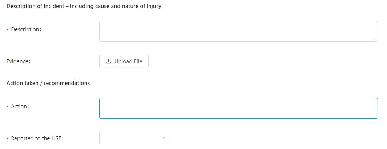Click the red asterisk beside Reported to the HSE
Viewport: 387px width, 149px height.
click(8, 138)
